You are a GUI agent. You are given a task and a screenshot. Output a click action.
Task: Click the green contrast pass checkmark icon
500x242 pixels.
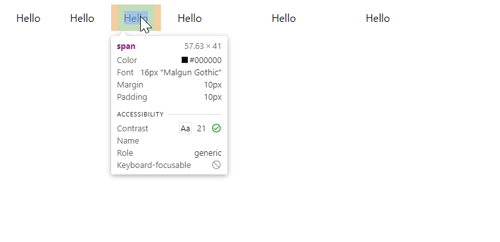[216, 128]
